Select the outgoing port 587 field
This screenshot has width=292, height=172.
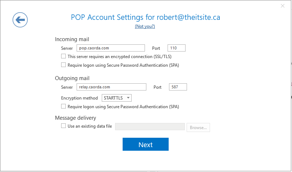click(x=178, y=87)
